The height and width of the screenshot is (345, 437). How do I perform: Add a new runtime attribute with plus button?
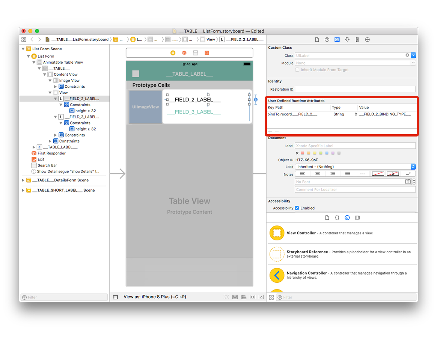pos(270,132)
